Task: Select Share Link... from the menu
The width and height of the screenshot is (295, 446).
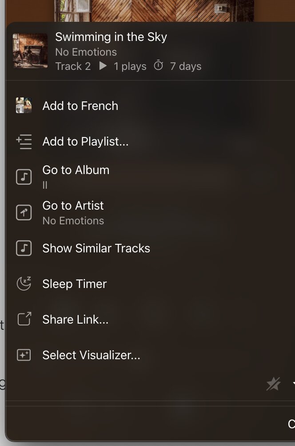Action: click(x=76, y=320)
